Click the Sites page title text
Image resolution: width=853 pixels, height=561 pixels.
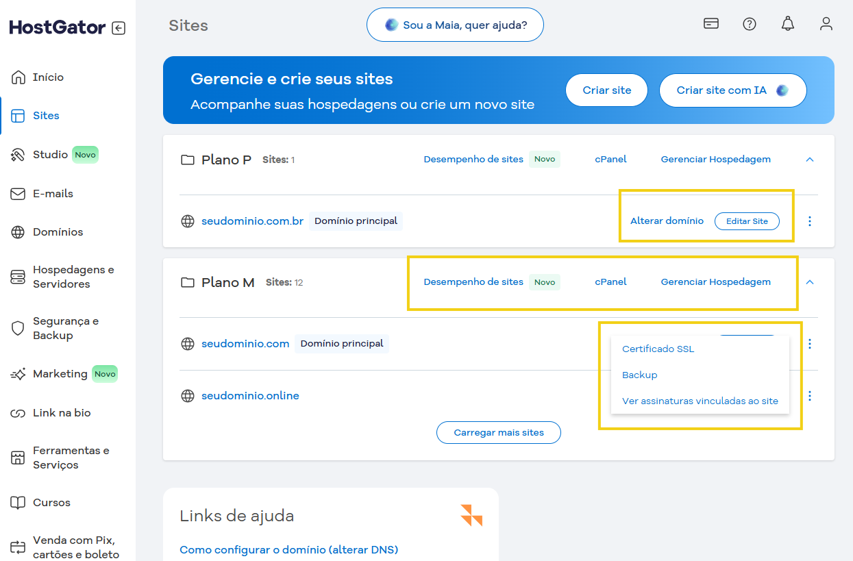(x=188, y=26)
